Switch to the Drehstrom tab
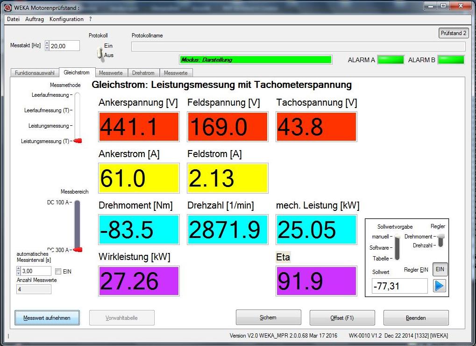This screenshot has height=346, width=476. coord(143,73)
